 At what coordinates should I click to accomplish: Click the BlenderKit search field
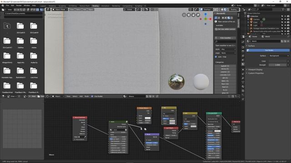pyautogui.click(x=226, y=42)
